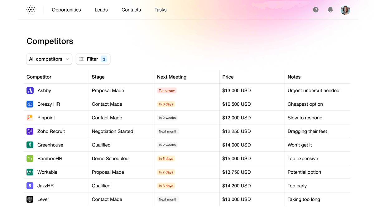Click the Competitors page heading
This screenshot has width=374, height=221.
click(x=50, y=41)
